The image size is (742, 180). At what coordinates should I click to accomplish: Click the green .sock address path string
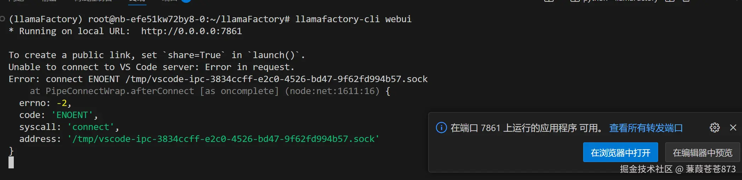(223, 139)
